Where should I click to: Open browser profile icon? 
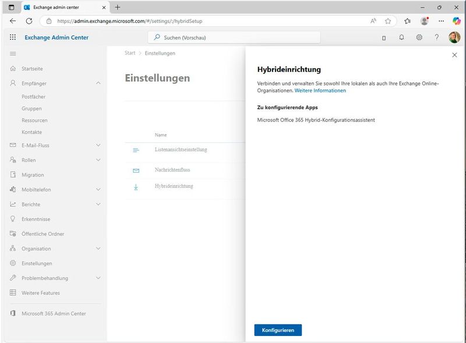tap(425, 21)
